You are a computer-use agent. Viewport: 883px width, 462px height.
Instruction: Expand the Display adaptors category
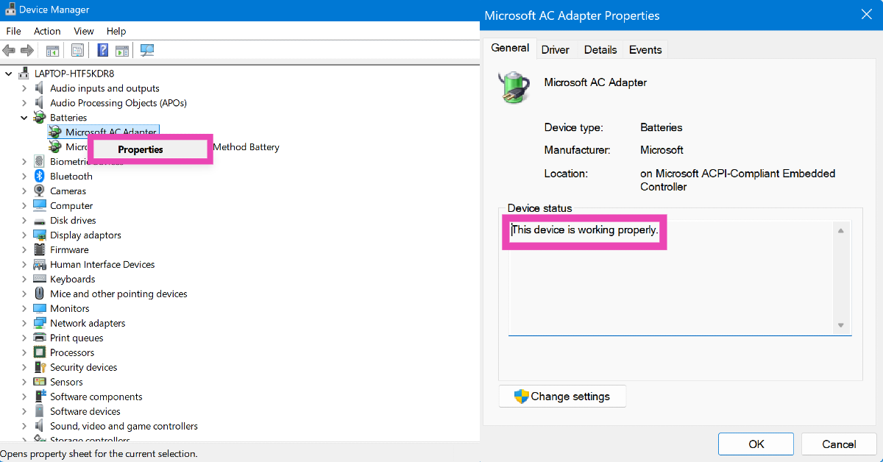[x=24, y=235]
